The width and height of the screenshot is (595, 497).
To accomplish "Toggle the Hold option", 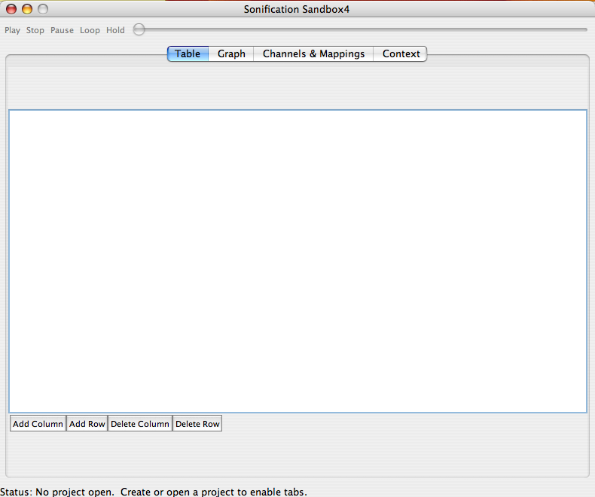I will point(115,30).
